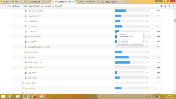This screenshot has width=176, height=99.
Task: Open the sessionManagement.html file link
Action: coord(39,47)
